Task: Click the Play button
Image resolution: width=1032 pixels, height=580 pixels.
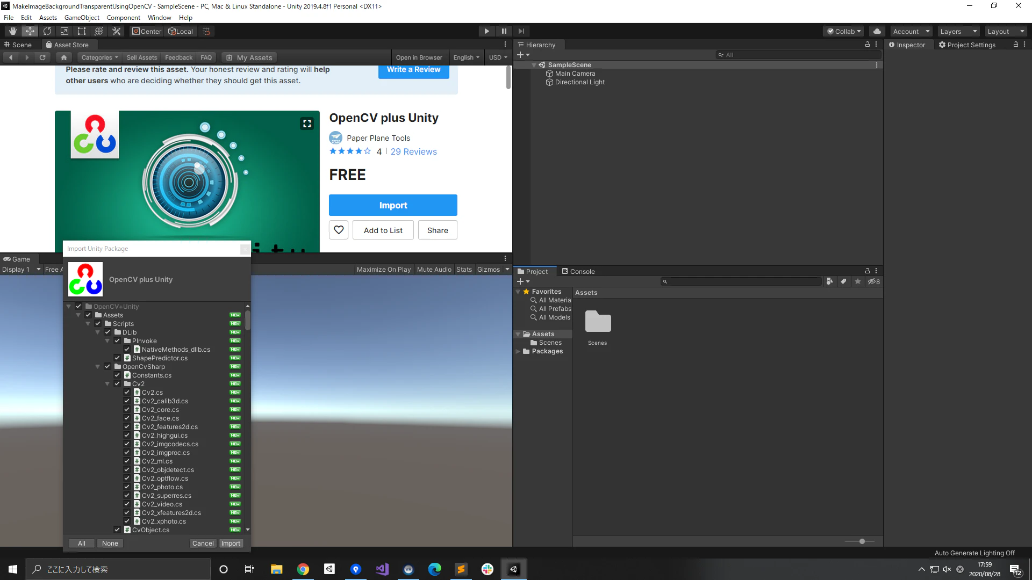Action: click(x=486, y=31)
